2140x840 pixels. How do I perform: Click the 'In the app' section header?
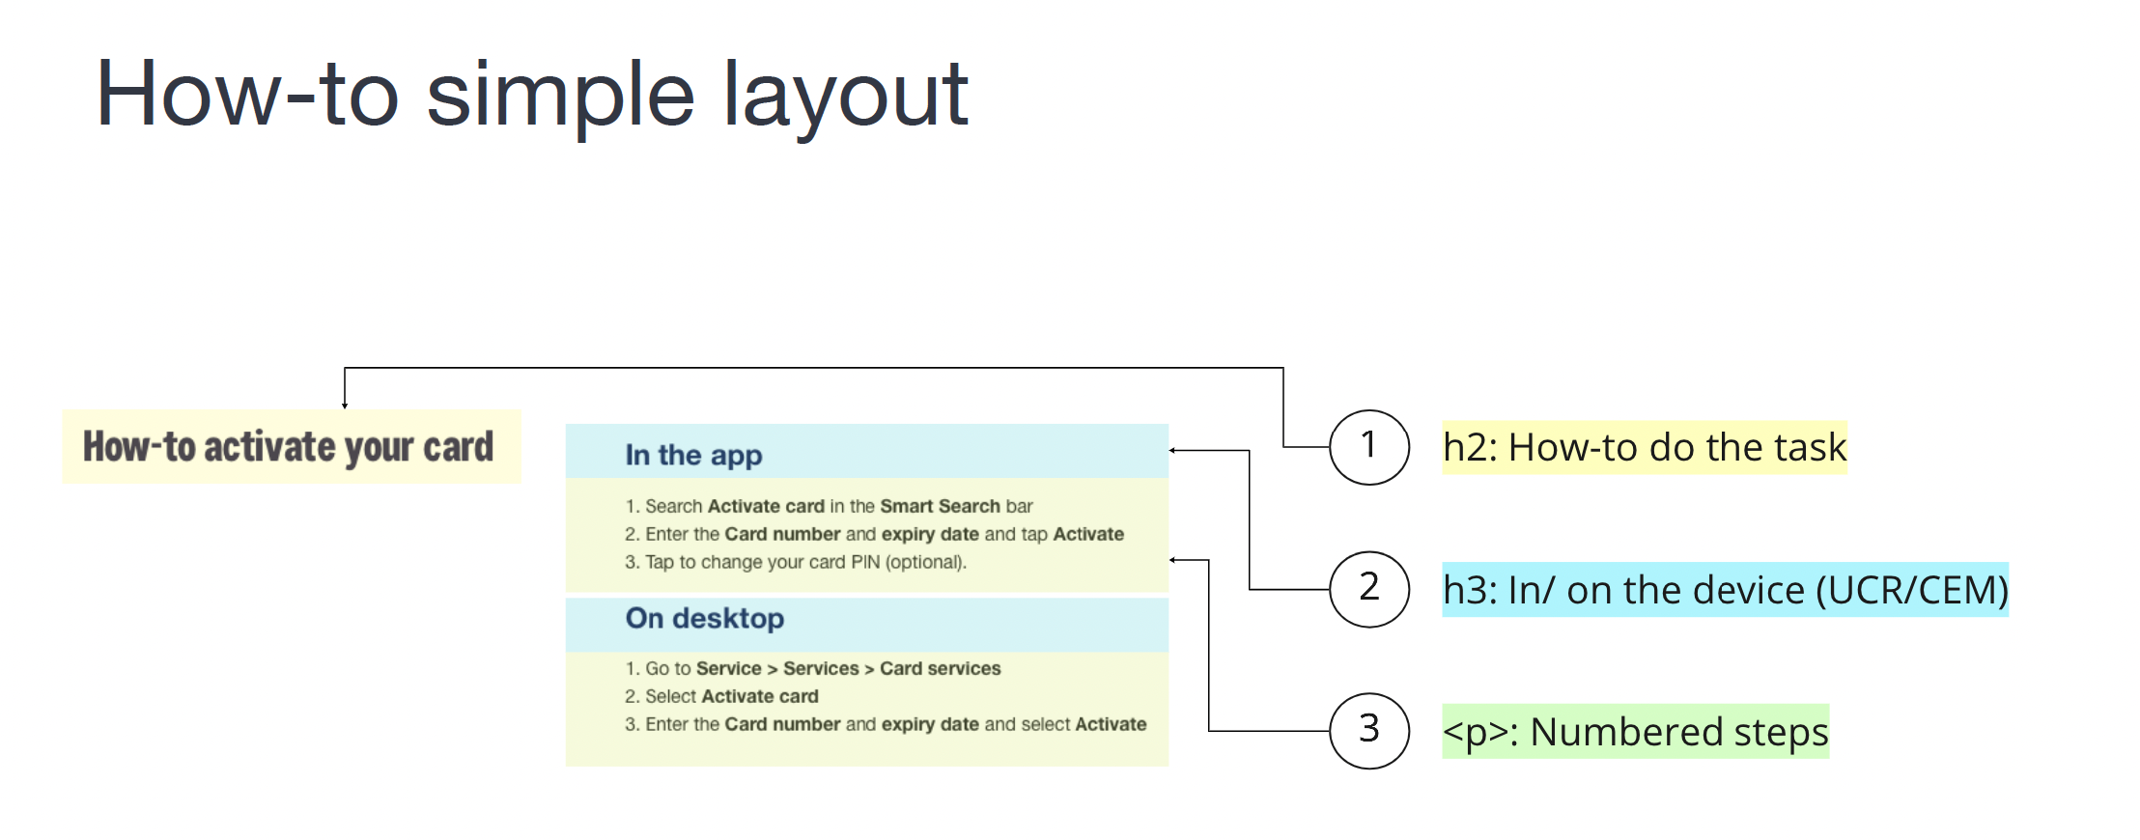click(x=693, y=455)
